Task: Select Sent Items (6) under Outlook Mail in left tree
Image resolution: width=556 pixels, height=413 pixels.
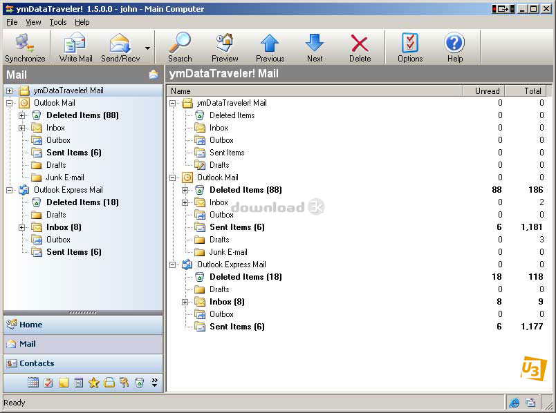Action: click(x=74, y=153)
